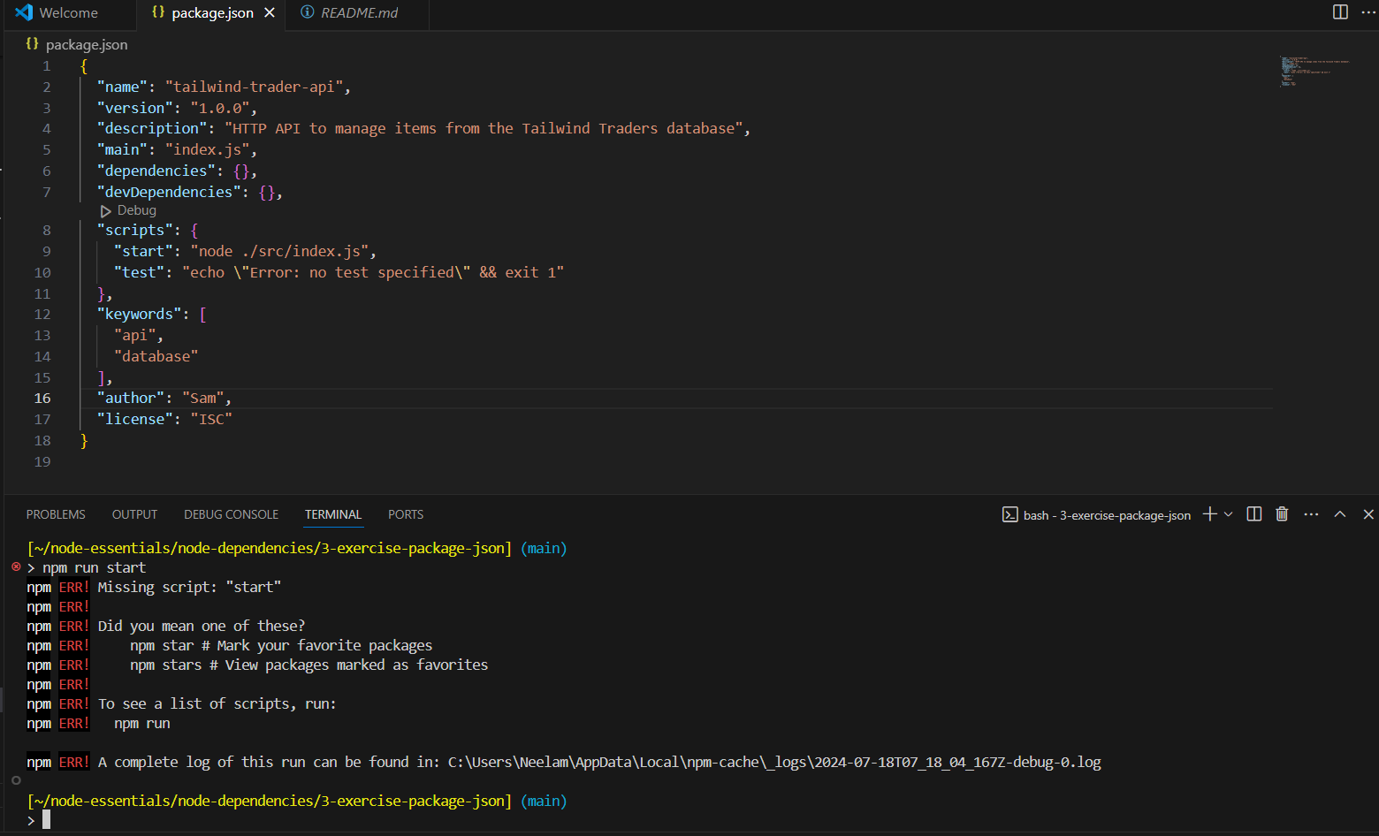Click the "database" keyword entry
Image resolution: width=1379 pixels, height=836 pixels.
pos(156,357)
